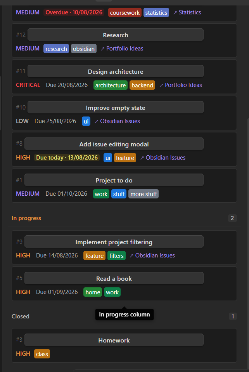Click Due 01/09/2026 on Read a book
The width and height of the screenshot is (249, 372).
pos(57,292)
